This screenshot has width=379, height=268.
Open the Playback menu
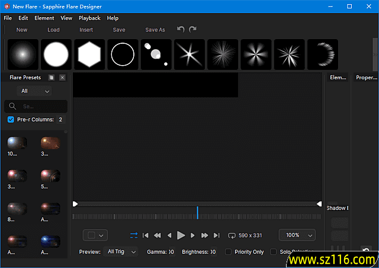click(x=89, y=18)
